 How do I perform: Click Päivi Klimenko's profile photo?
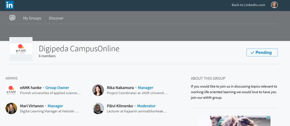point(98,109)
